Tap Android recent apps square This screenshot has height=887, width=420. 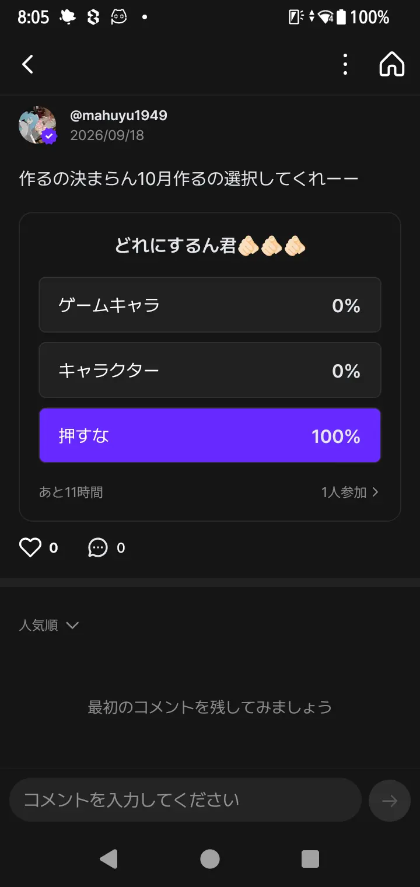coord(310,859)
